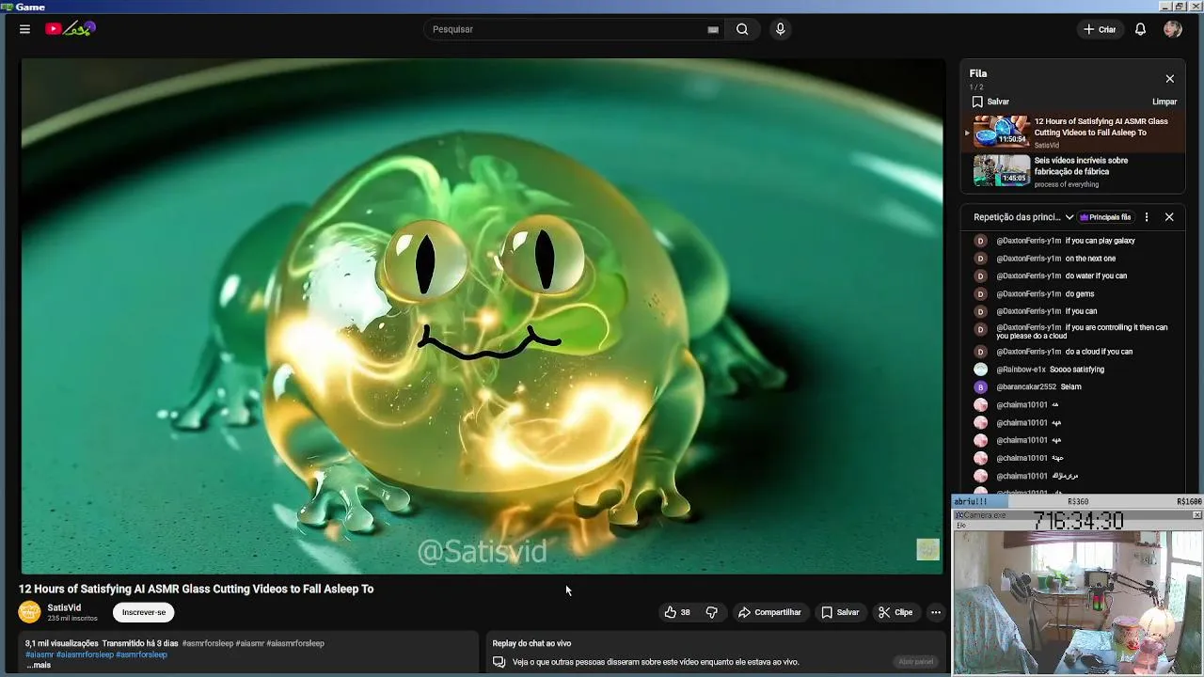Viewport: 1204px width, 677px height.
Task: Expand description with ...mais
Action: (x=38, y=665)
